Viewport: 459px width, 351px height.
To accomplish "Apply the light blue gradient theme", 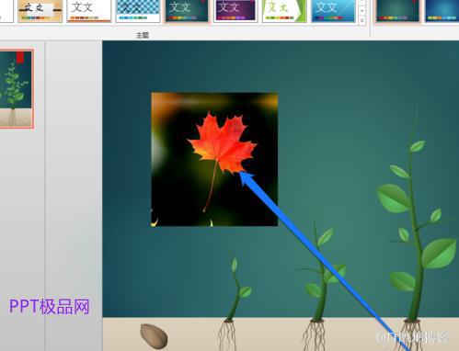I will [333, 11].
